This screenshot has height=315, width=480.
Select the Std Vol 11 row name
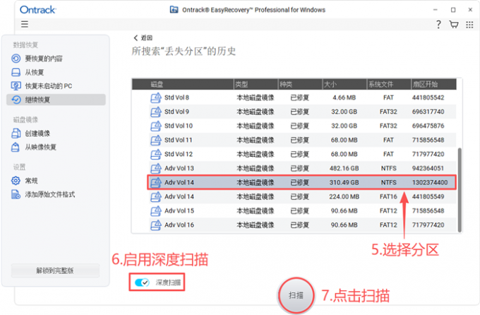[178, 140]
